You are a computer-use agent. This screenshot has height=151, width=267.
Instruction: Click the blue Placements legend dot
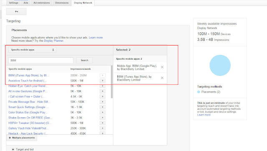(199, 92)
